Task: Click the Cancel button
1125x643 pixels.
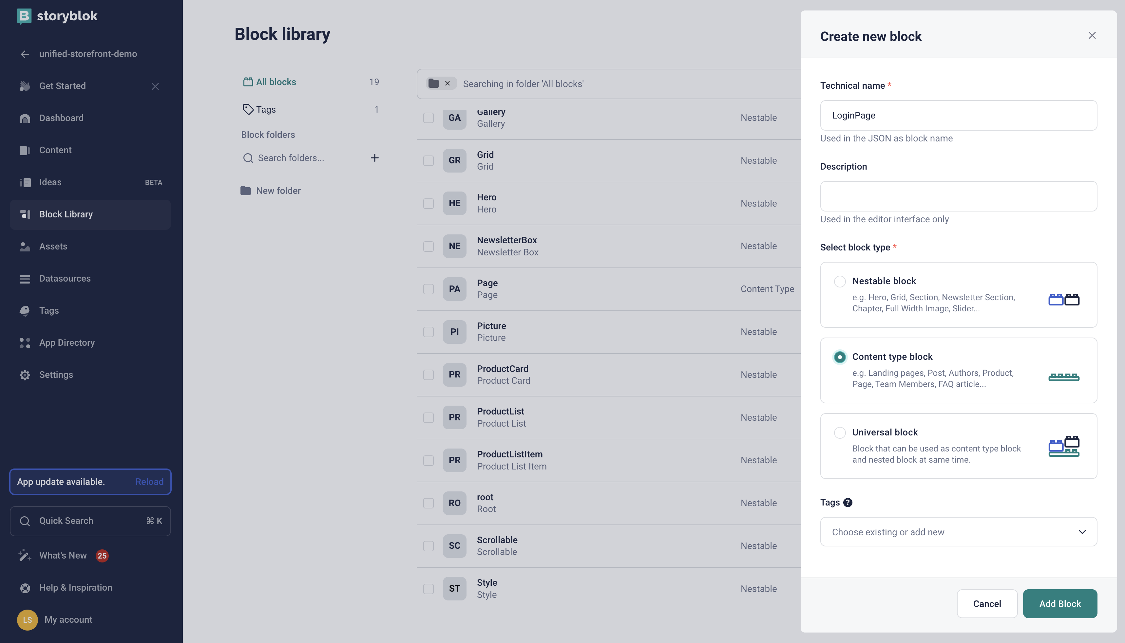Action: (x=987, y=604)
